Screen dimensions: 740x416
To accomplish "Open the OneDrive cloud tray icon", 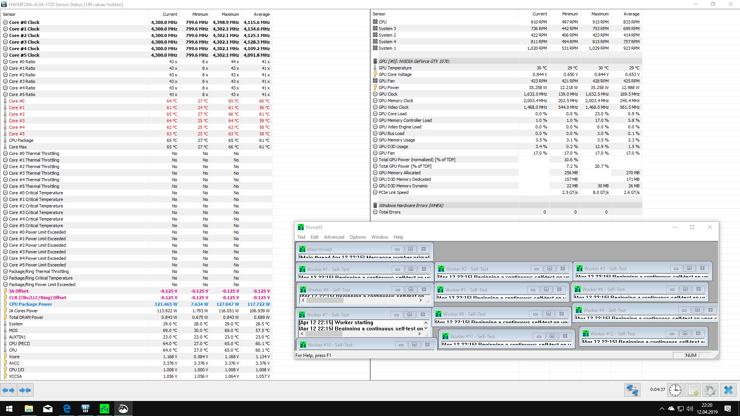I will click(671, 409).
